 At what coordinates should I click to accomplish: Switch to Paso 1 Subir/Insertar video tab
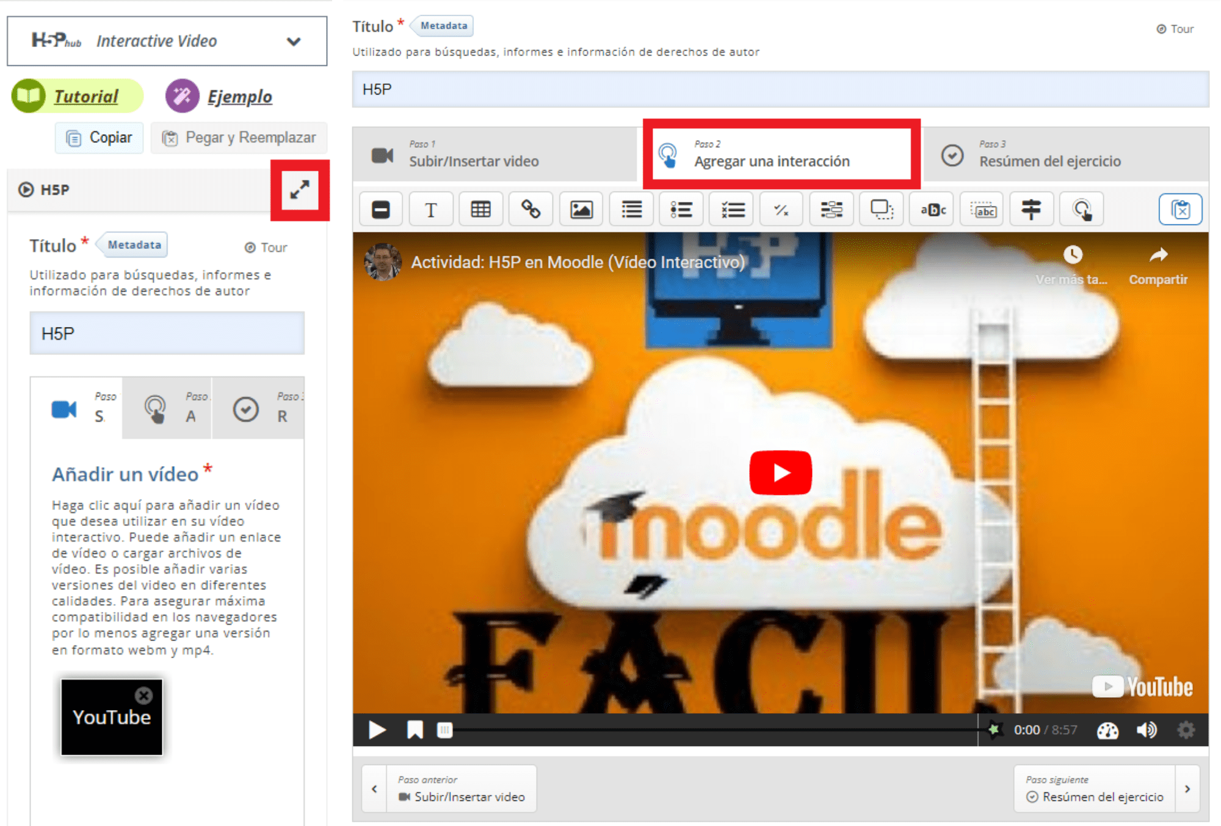[496, 154]
